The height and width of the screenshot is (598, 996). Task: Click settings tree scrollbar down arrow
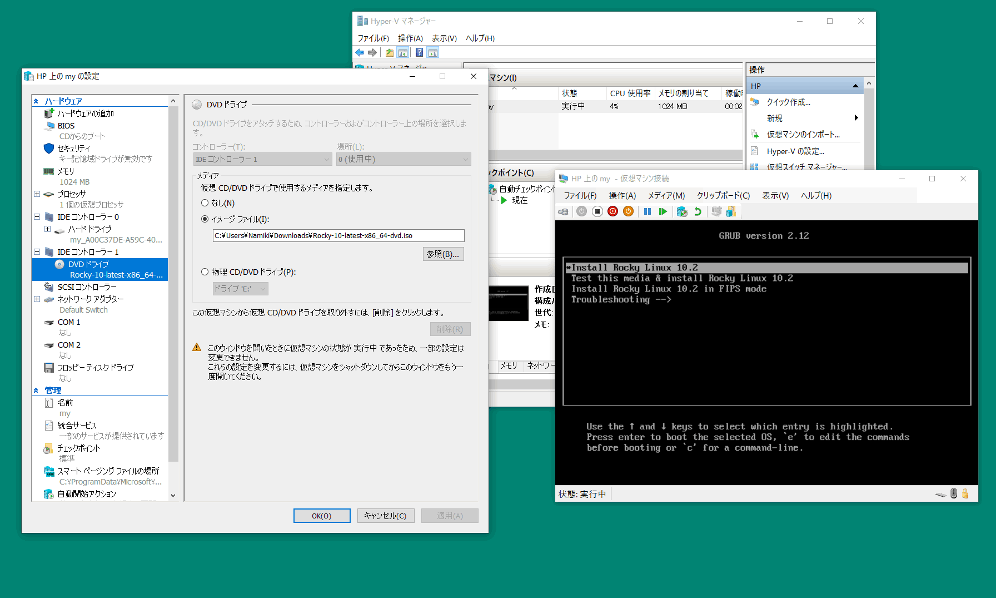click(173, 495)
